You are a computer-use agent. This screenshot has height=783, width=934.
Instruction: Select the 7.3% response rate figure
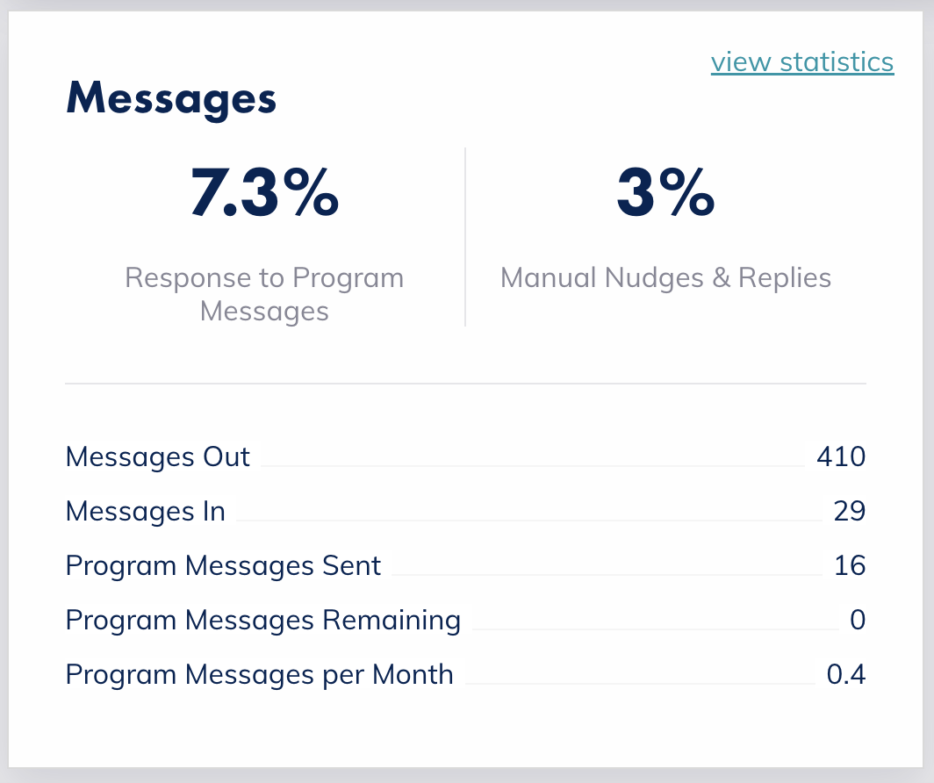(263, 195)
